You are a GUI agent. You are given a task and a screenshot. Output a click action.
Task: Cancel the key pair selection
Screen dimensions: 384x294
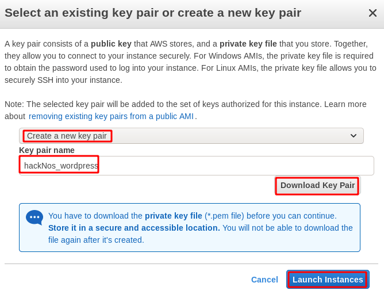pos(264,280)
